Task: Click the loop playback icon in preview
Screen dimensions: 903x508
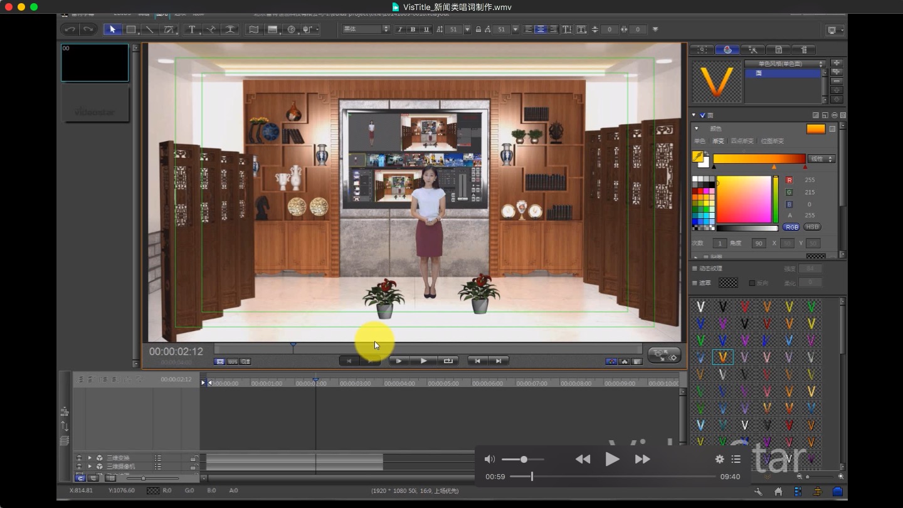Action: 448,361
